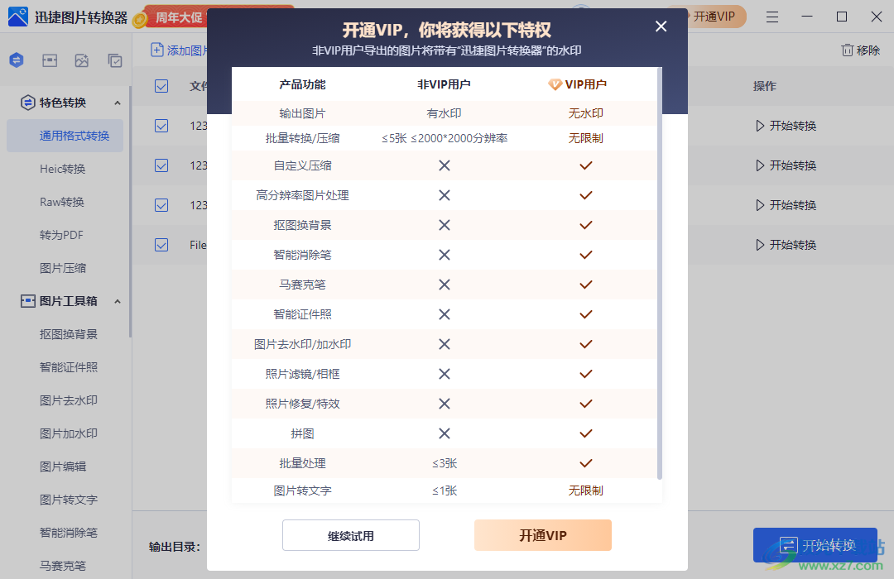Click the dialog's vertical scrollbar
The image size is (894, 579).
pos(660,274)
